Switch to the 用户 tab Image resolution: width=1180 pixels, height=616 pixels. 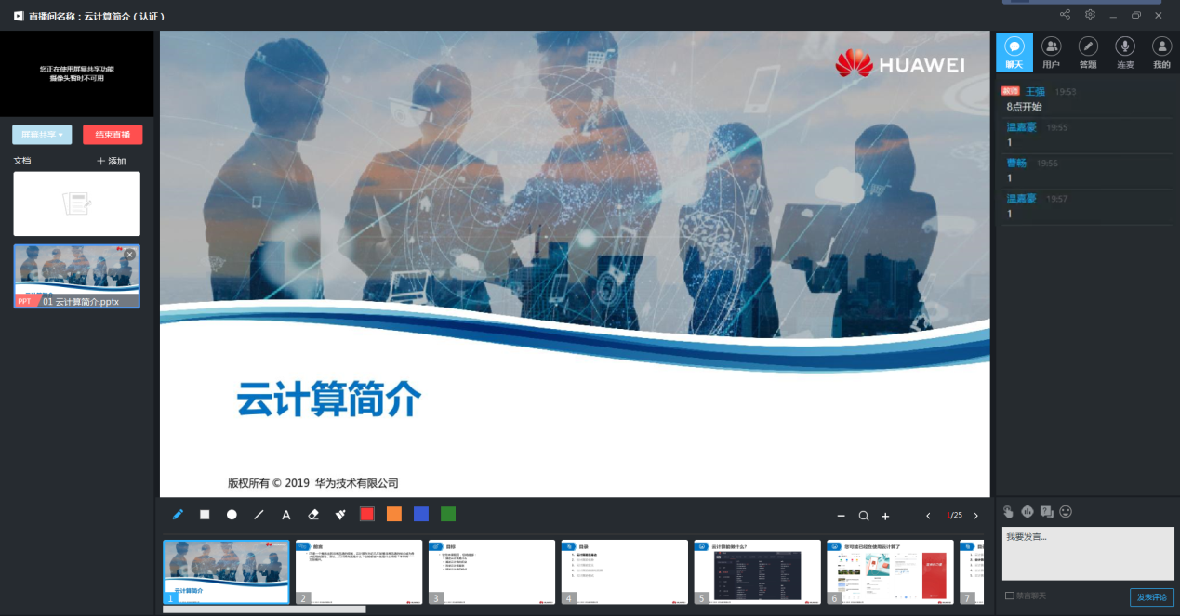[x=1051, y=52]
